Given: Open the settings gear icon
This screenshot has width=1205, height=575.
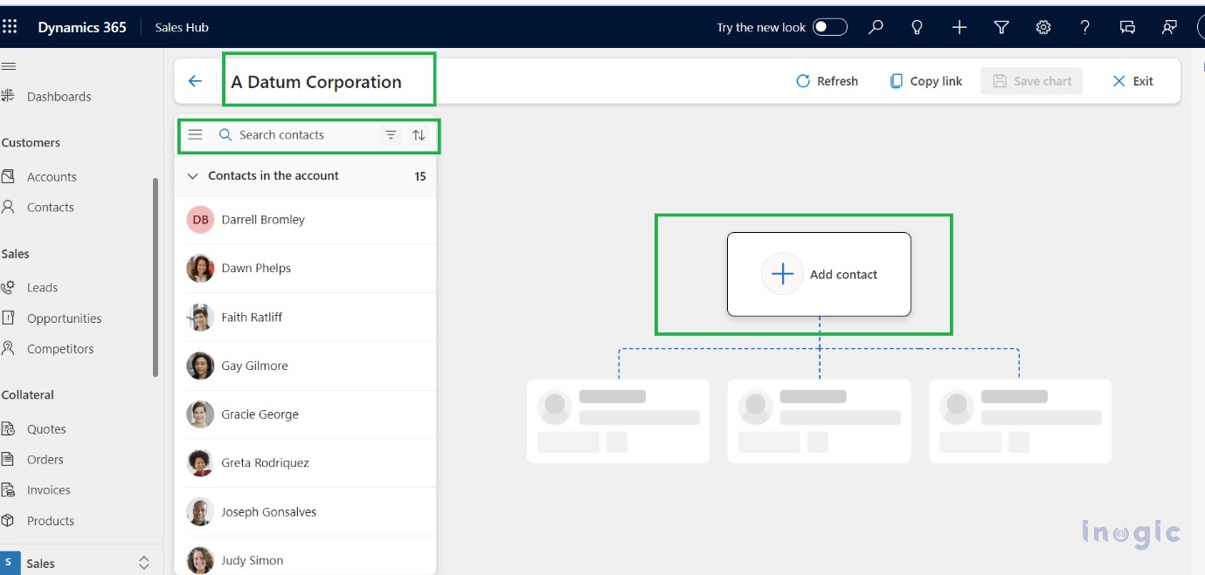Looking at the screenshot, I should tap(1043, 27).
